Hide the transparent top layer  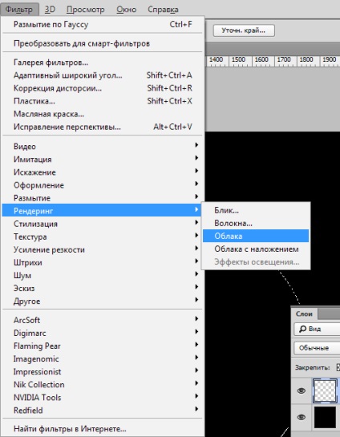[x=301, y=390]
